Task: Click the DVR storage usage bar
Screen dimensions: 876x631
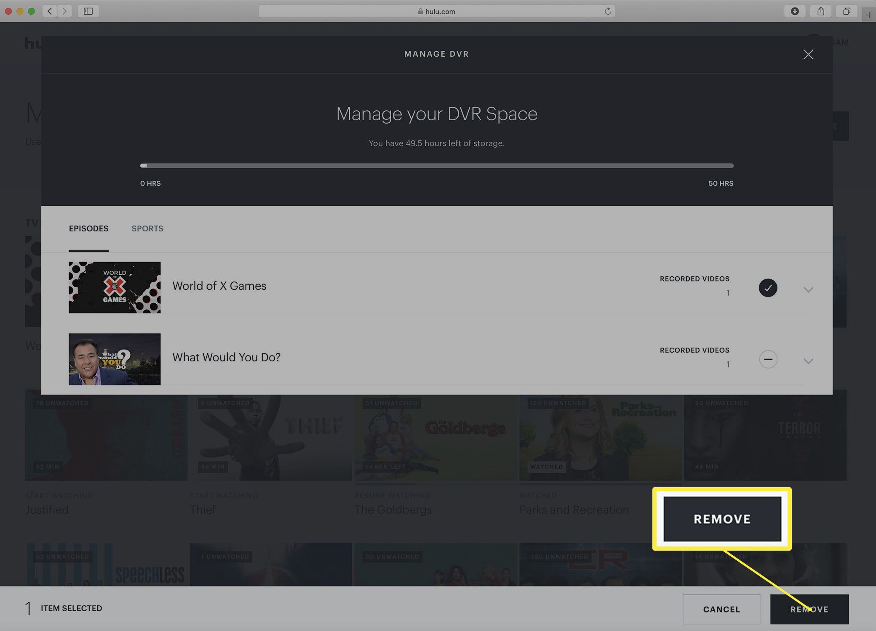Action: [437, 166]
